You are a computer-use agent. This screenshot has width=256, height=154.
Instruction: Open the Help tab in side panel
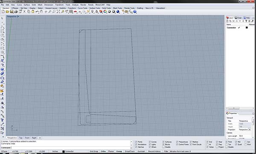tap(247, 18)
